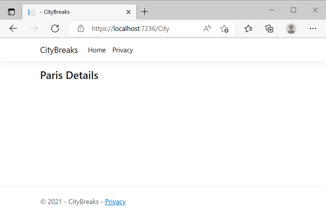Open the Collections icon
This screenshot has width=326, height=207.
pos(269,28)
